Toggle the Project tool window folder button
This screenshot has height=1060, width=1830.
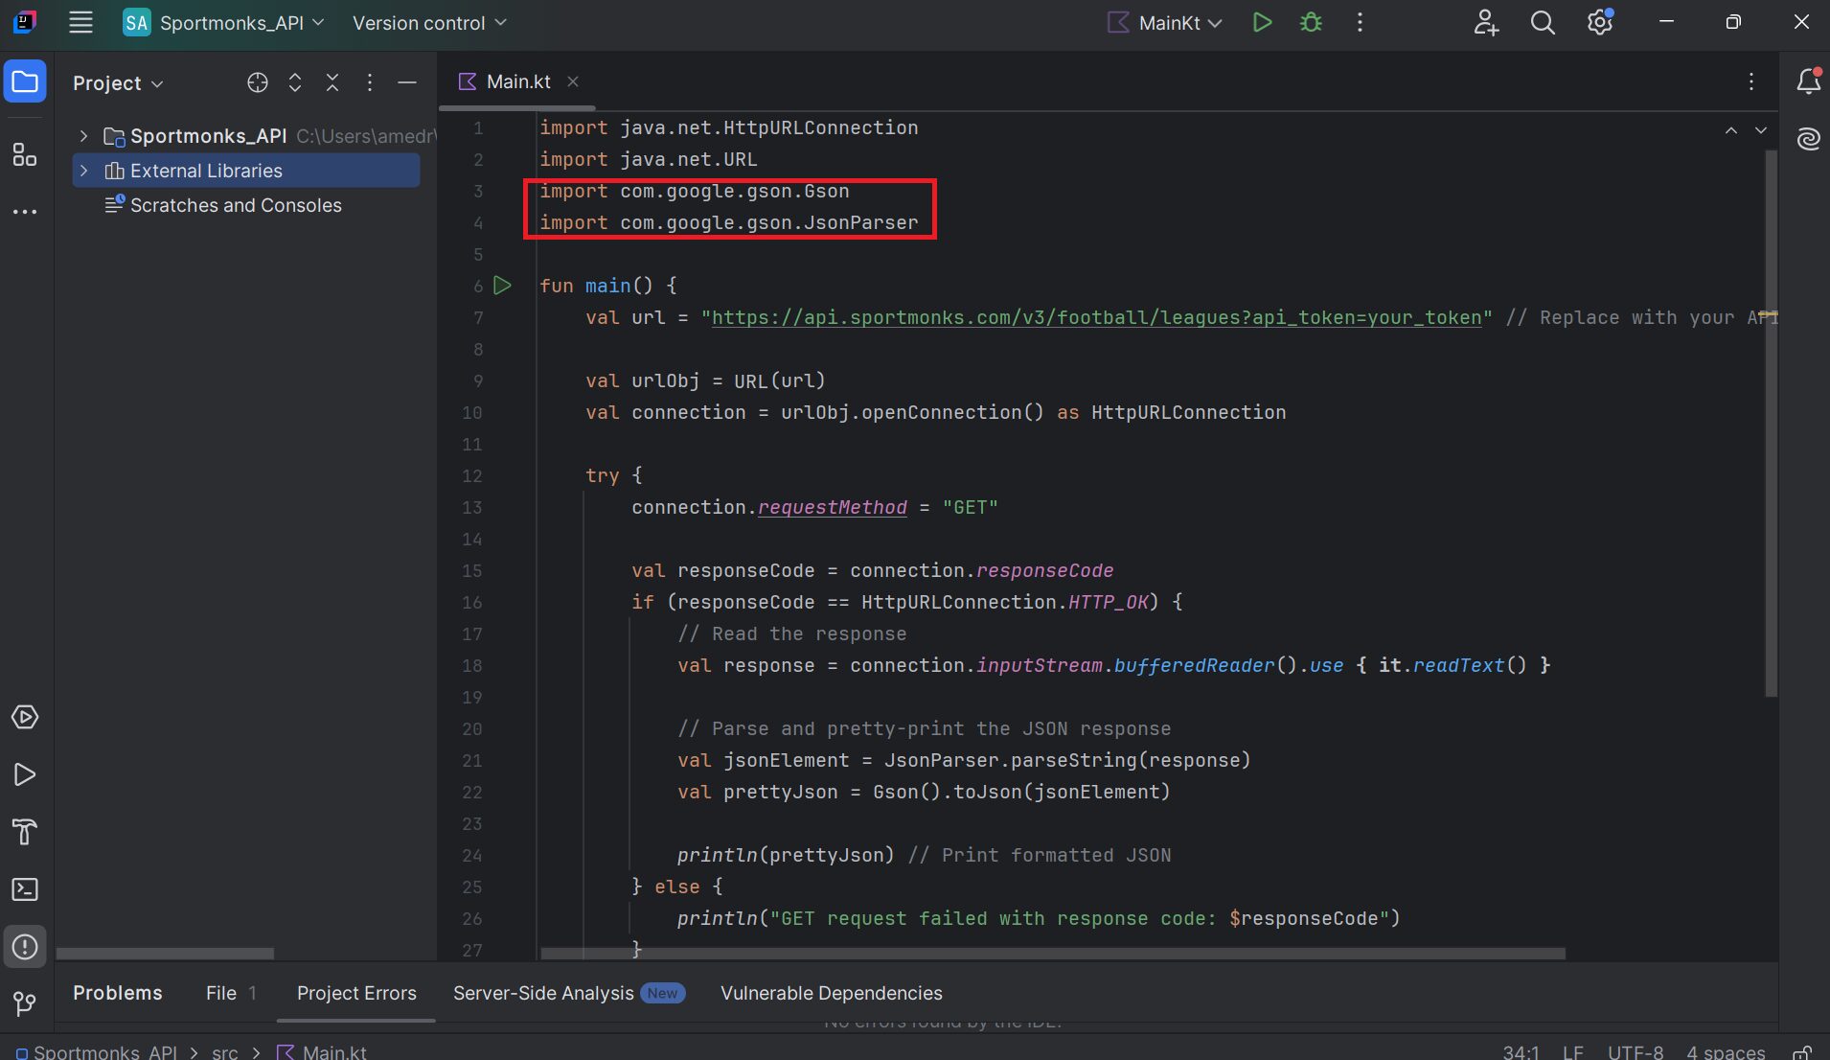(25, 82)
